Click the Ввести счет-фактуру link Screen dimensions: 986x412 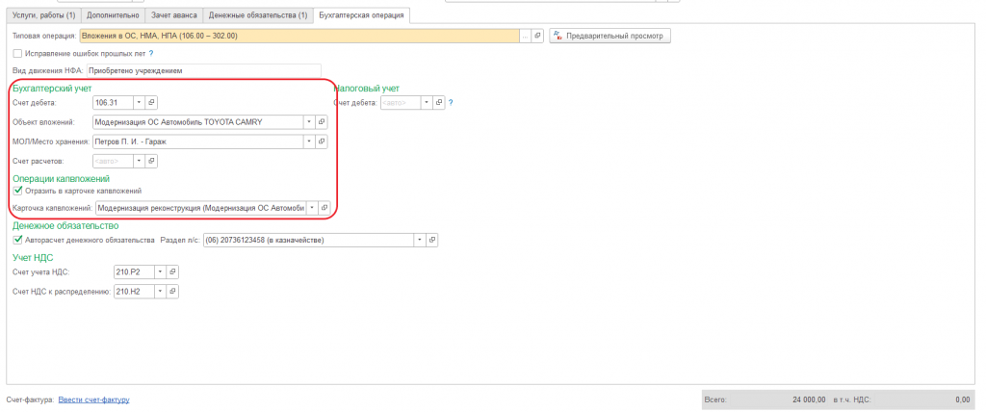pos(94,399)
